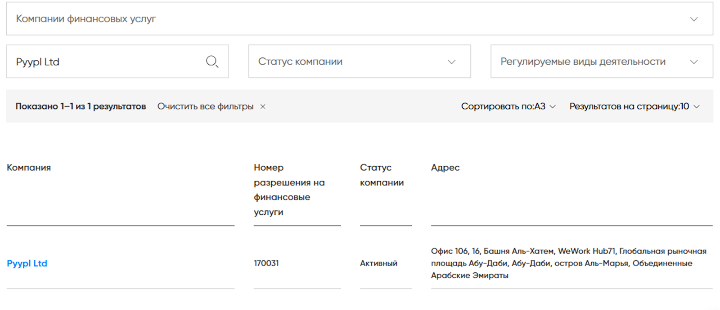Expand the Статус компании dropdown

(360, 62)
